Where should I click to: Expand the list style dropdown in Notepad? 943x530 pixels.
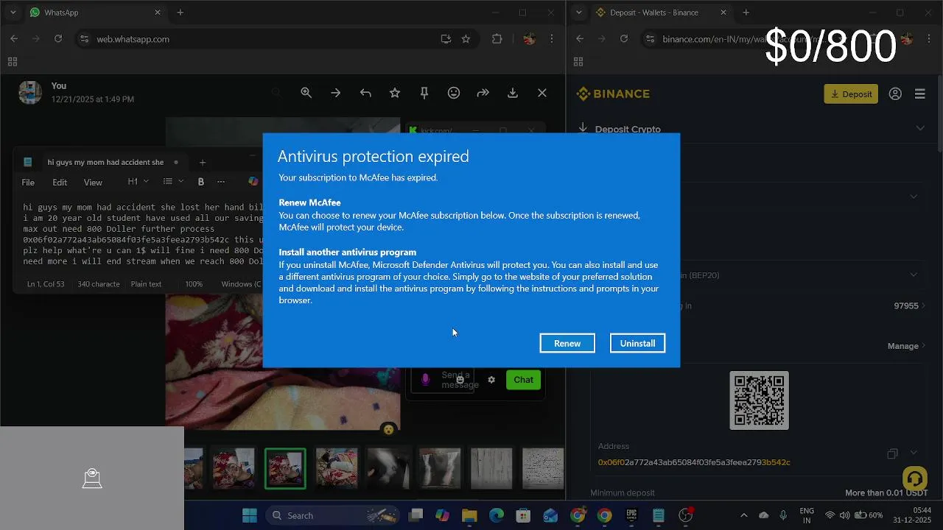(173, 181)
